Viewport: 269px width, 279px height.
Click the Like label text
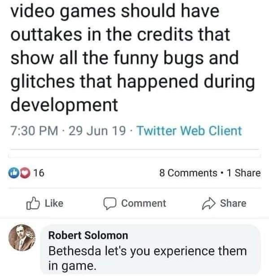click(x=54, y=203)
